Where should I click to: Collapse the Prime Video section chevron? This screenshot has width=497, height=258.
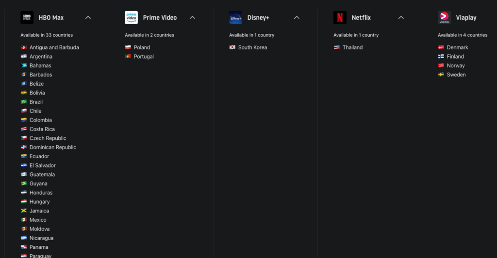pyautogui.click(x=192, y=17)
